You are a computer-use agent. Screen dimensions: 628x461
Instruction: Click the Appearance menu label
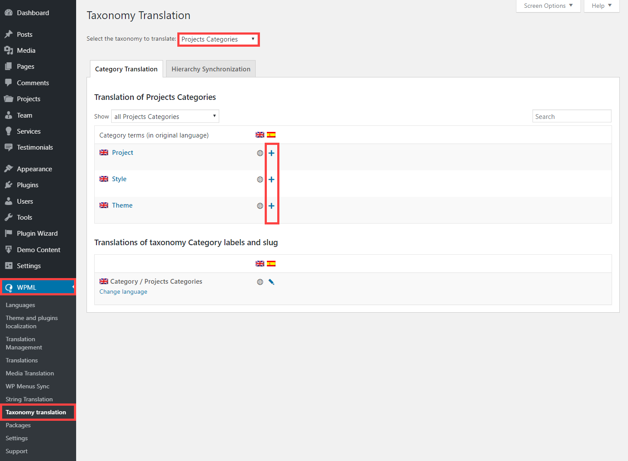[35, 169]
